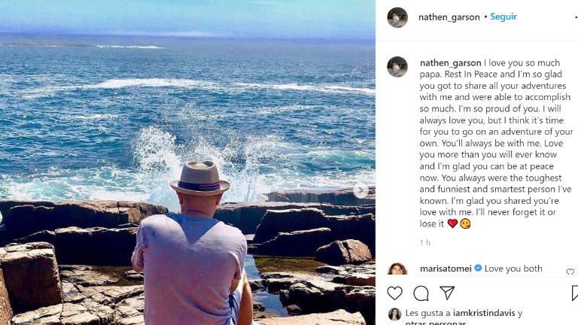578x325 pixels.
Task: Click the header profile picture of nathen_garson
Action: coord(397,17)
